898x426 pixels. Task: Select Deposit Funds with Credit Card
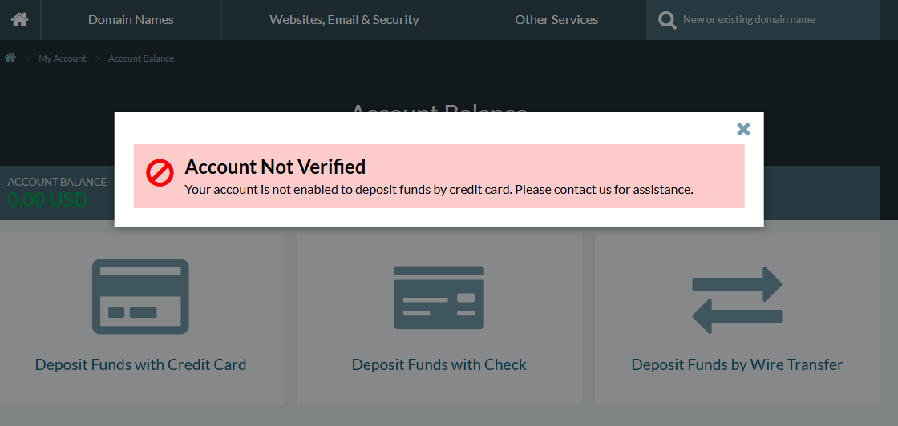140,364
